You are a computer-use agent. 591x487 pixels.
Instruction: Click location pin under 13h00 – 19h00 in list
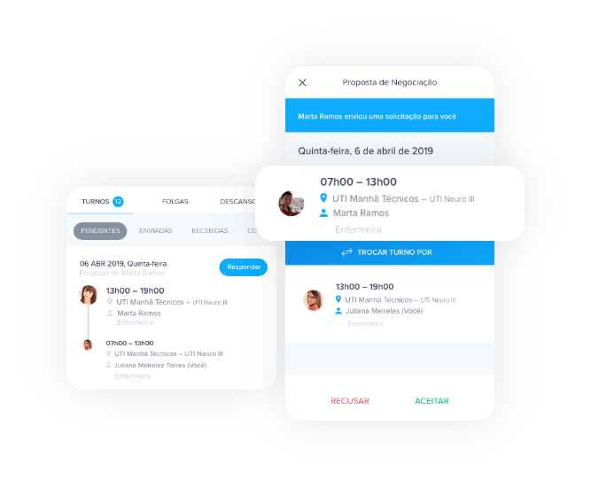click(110, 301)
